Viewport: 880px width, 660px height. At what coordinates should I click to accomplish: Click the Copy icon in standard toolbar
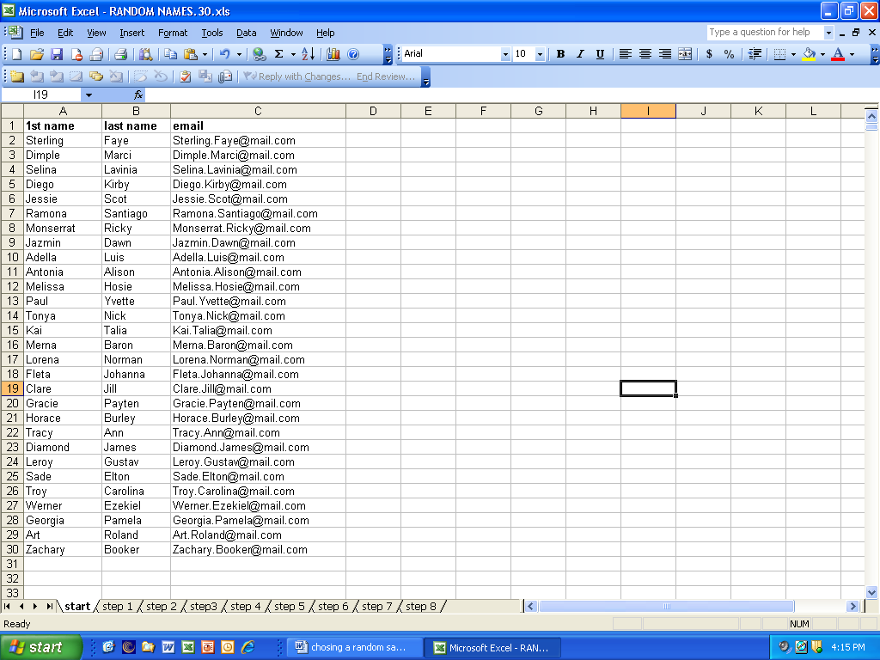(x=171, y=54)
